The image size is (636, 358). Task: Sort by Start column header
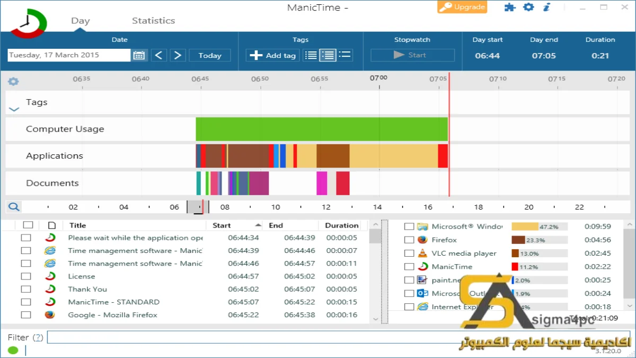[x=236, y=225]
